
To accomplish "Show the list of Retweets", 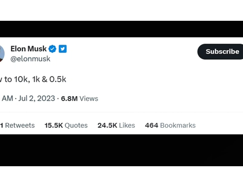I will click(x=17, y=125).
